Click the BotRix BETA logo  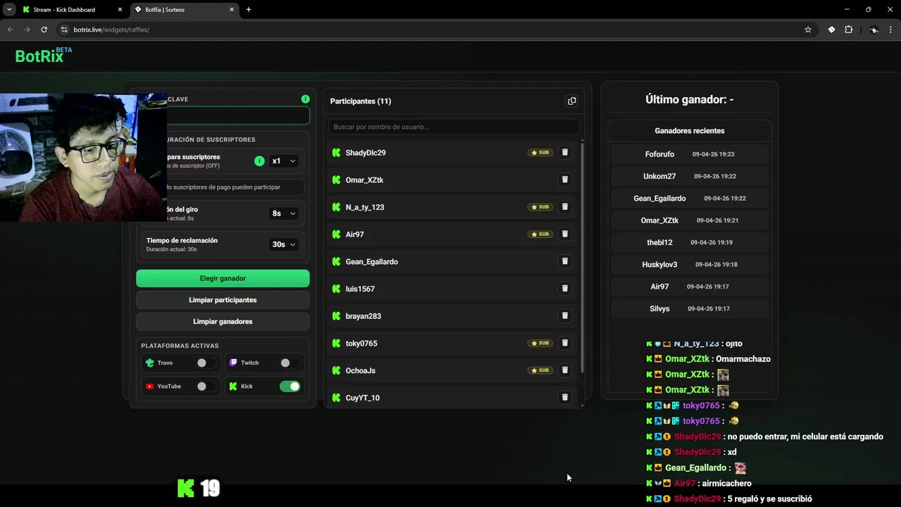[x=44, y=56]
